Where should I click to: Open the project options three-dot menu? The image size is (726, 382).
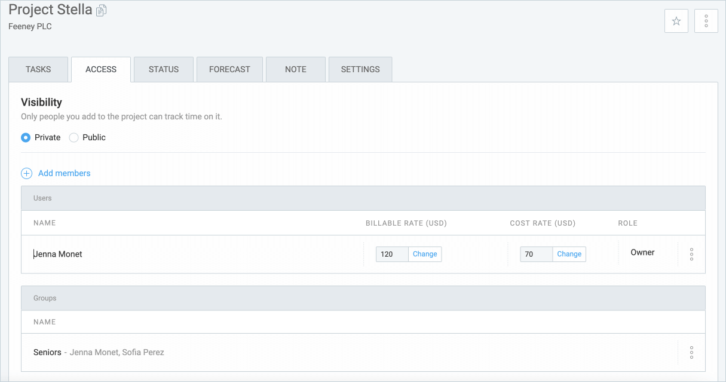pyautogui.click(x=706, y=20)
